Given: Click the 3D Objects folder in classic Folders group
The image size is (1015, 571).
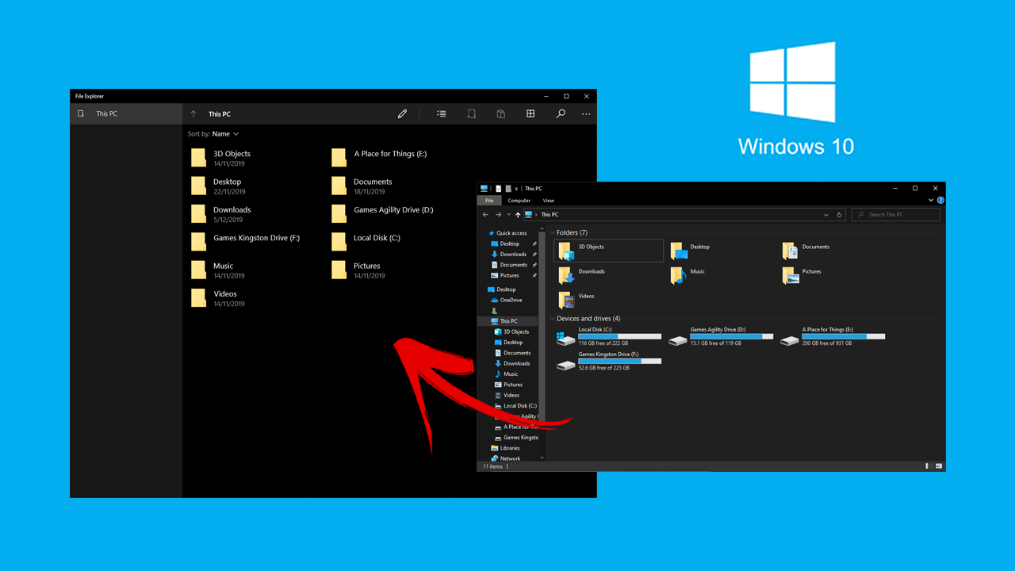Looking at the screenshot, I should pos(609,251).
